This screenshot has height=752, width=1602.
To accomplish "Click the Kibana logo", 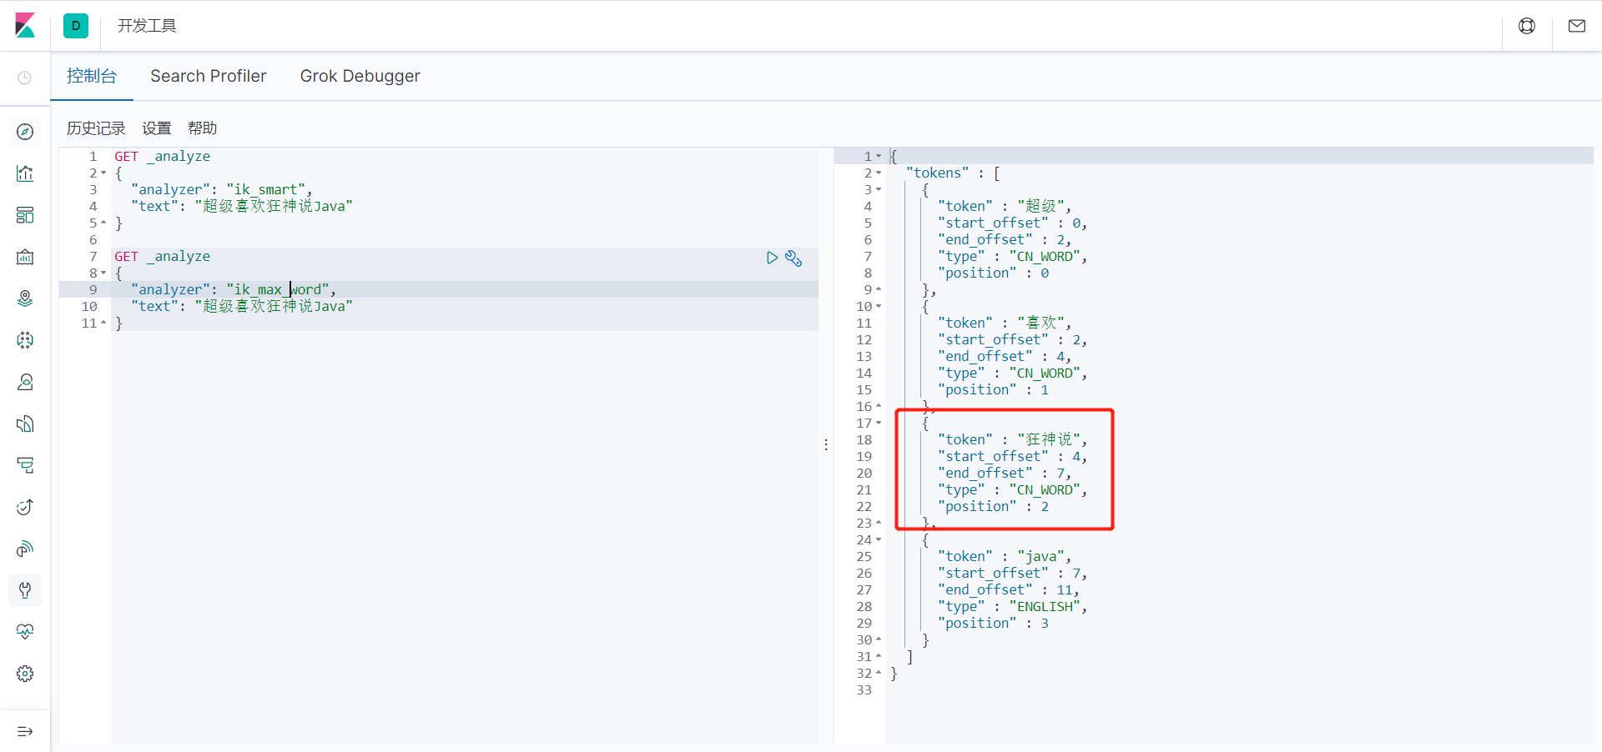I will click(25, 25).
